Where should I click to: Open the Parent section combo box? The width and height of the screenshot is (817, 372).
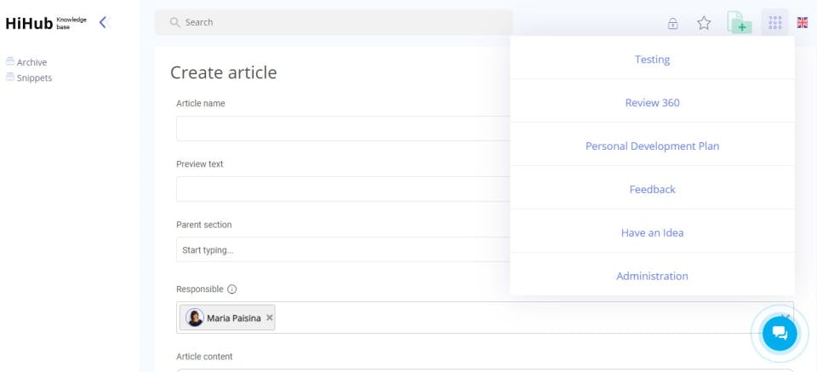click(342, 249)
